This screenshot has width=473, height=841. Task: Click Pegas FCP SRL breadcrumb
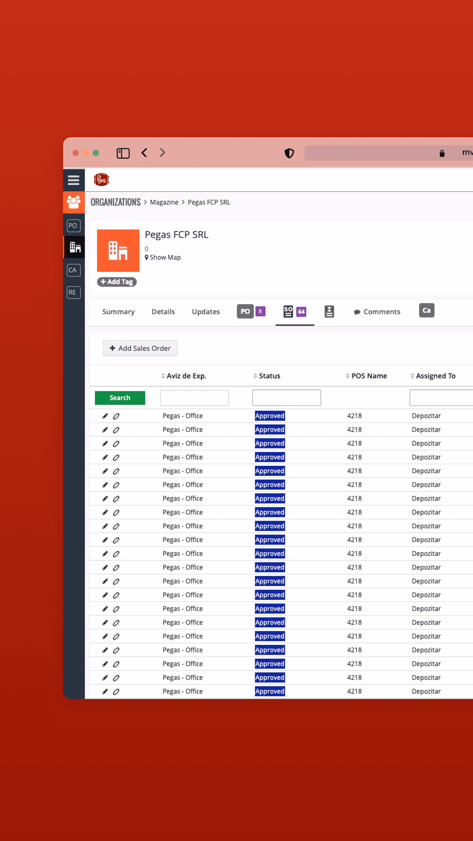coord(209,202)
